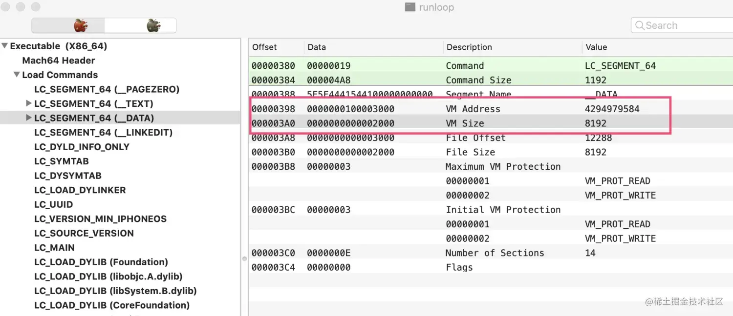Select the File Size row
The image size is (733, 316).
pos(491,152)
